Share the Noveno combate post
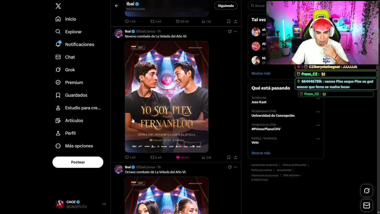The height and width of the screenshot is (214, 380). pos(235,158)
